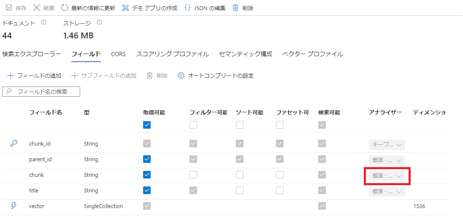Click the refresh circular arrow icon
The image size is (463, 219).
click(65, 8)
